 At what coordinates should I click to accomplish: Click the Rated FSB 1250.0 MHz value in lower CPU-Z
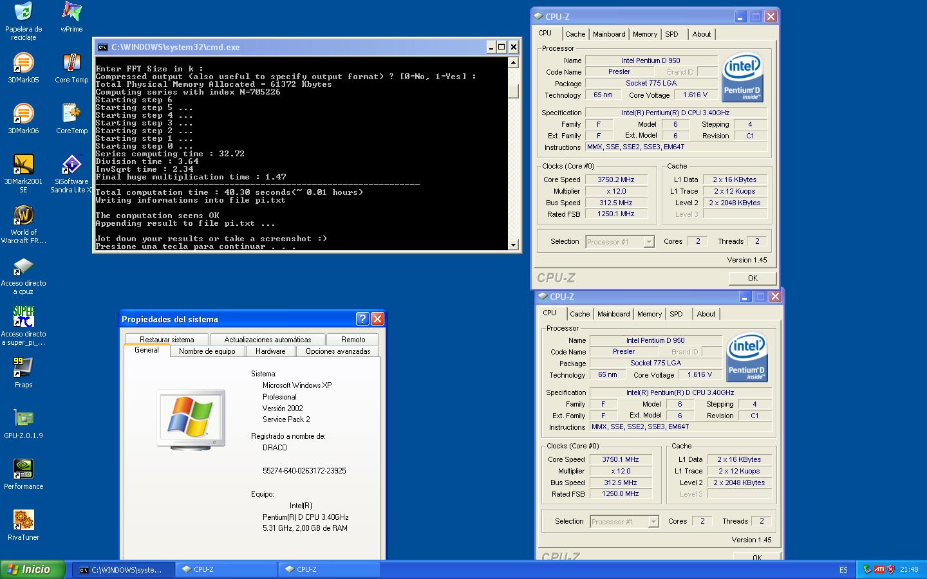621,494
